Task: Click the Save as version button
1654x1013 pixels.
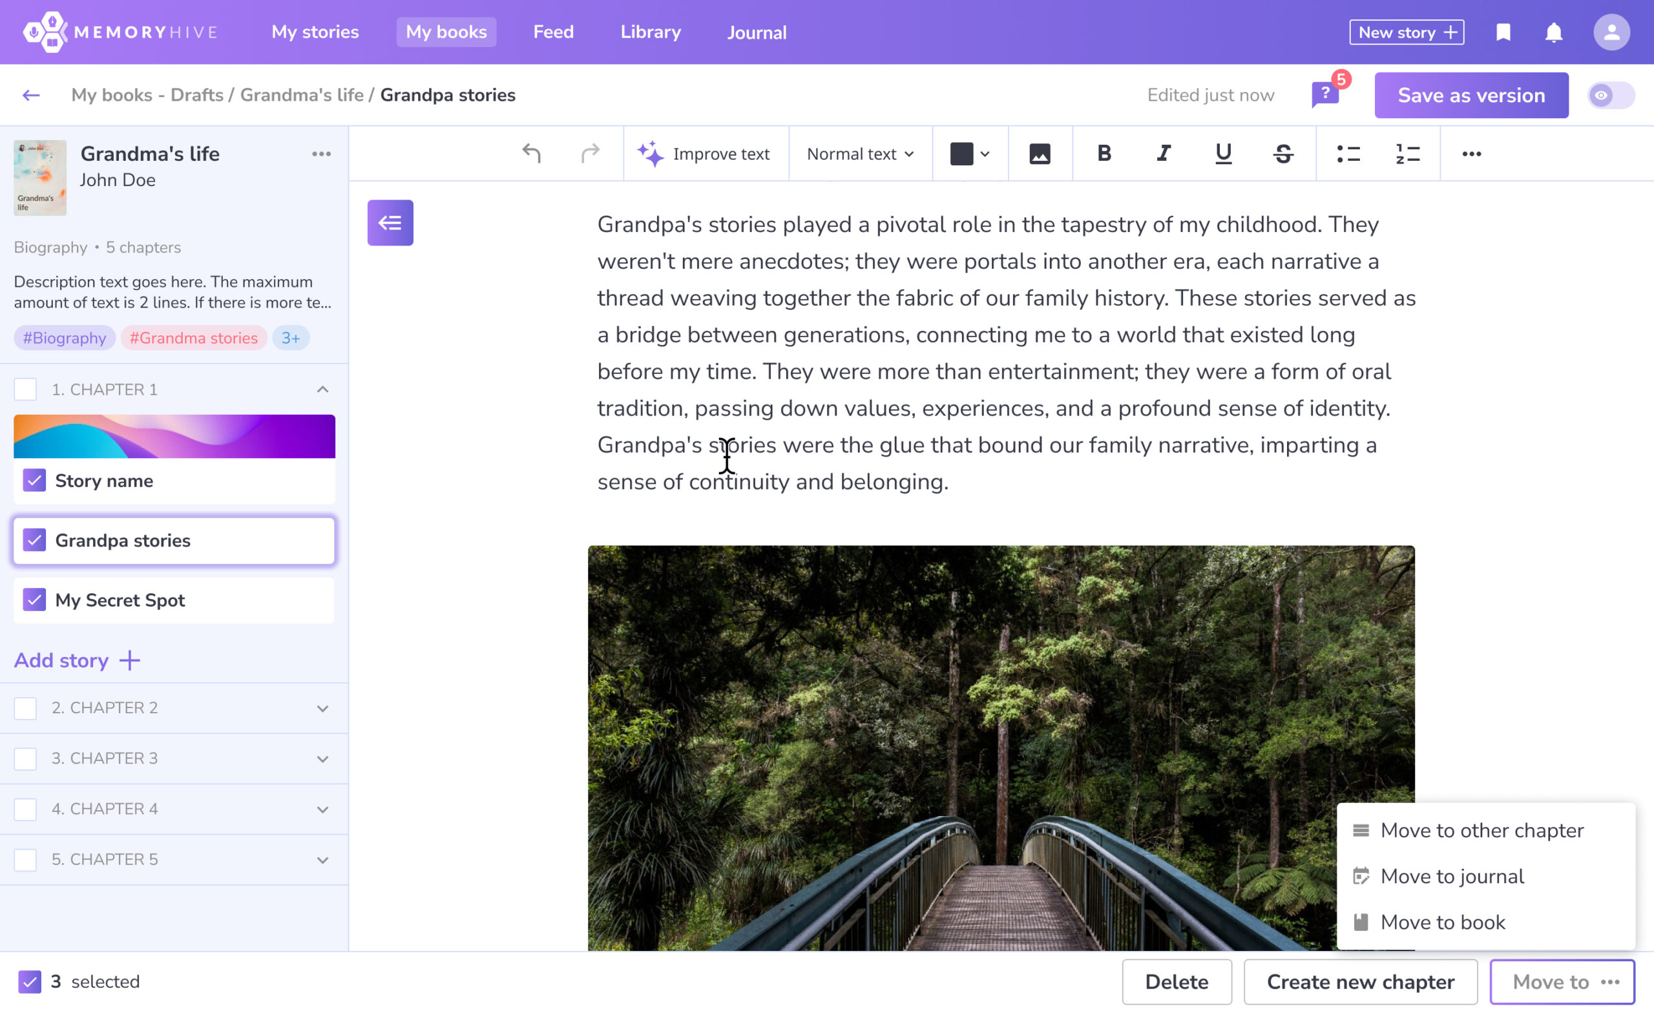Action: point(1471,96)
